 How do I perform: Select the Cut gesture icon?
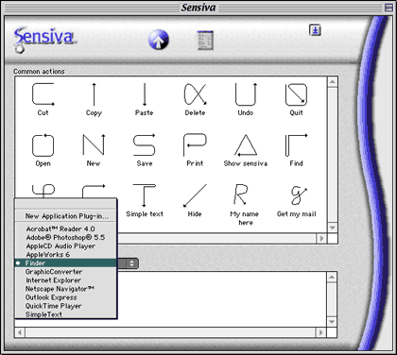(x=43, y=94)
